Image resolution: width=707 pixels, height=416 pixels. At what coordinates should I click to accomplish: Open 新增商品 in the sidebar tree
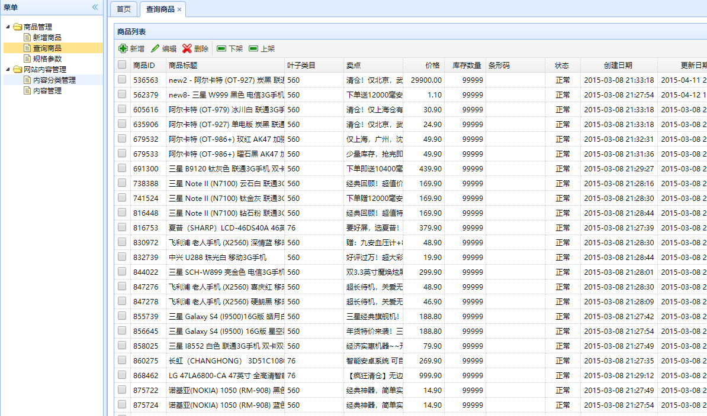click(47, 38)
